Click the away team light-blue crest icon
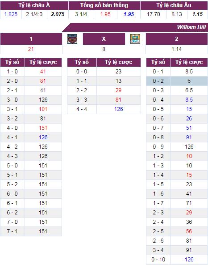Image resolution: width=208 pixels, height=265 pixels. point(135,39)
